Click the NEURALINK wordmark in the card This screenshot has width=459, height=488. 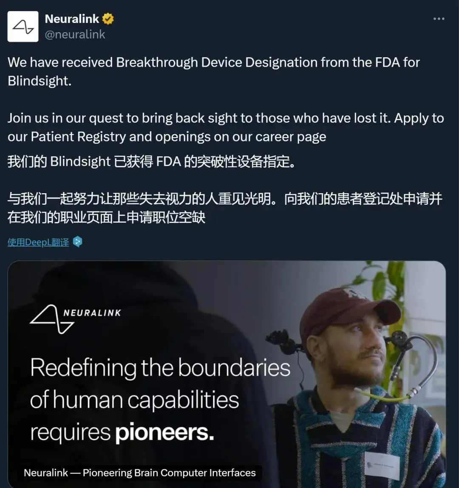point(92,313)
